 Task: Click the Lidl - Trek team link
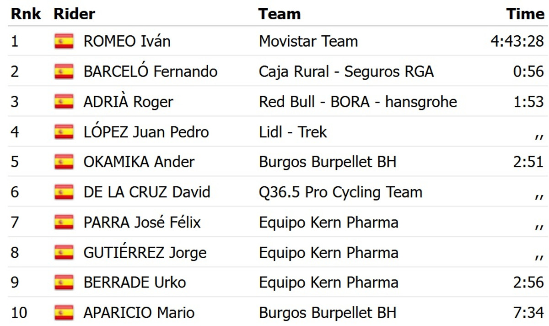click(293, 132)
